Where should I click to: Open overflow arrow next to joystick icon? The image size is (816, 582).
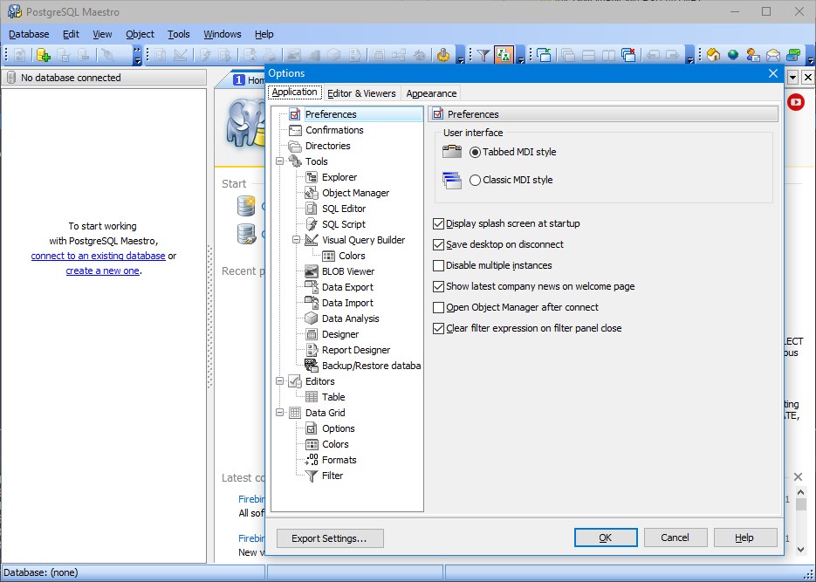[x=460, y=55]
